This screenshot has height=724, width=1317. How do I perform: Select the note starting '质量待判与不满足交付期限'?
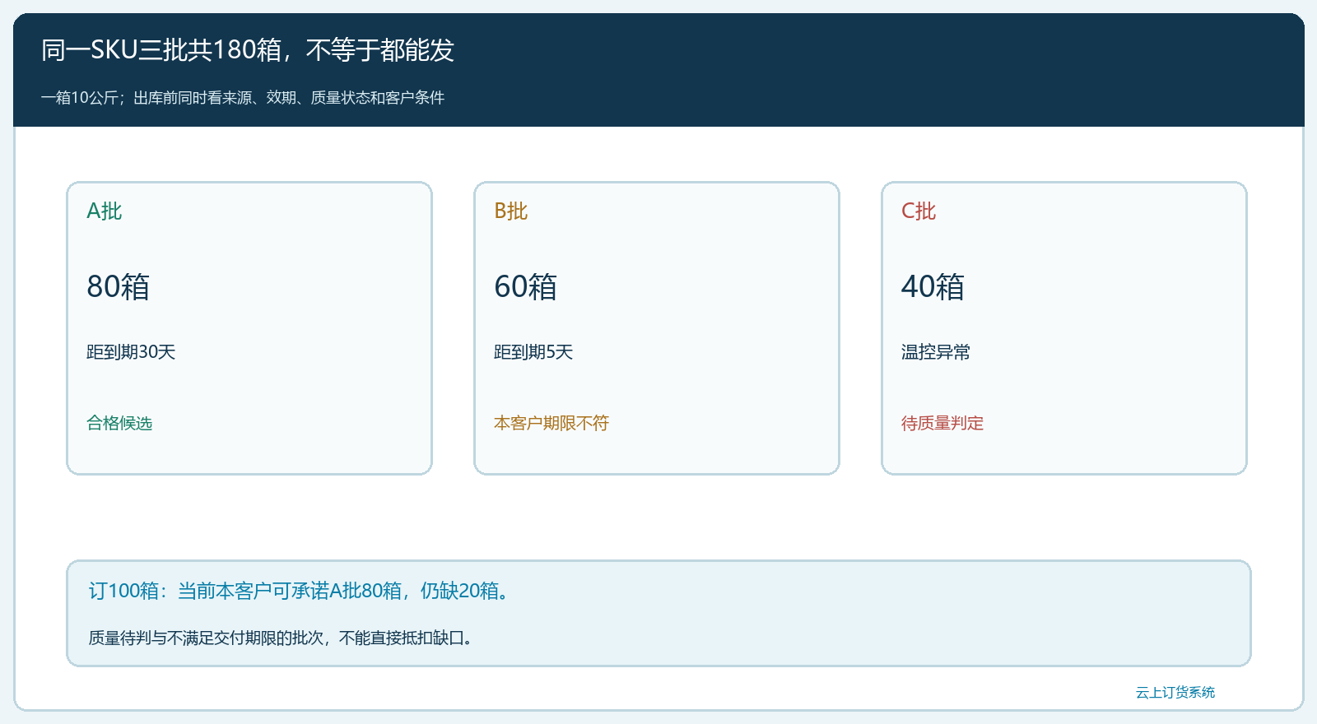282,638
